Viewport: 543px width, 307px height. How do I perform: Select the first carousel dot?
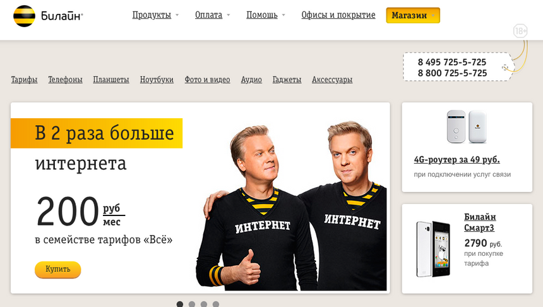180,304
